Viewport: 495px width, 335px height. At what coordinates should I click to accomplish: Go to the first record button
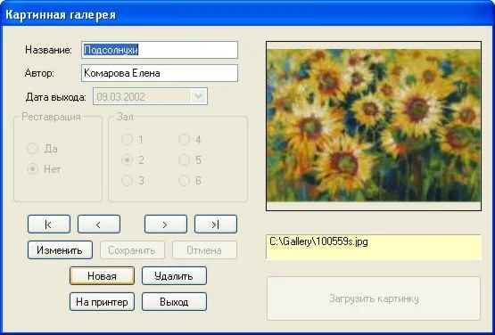(x=49, y=225)
